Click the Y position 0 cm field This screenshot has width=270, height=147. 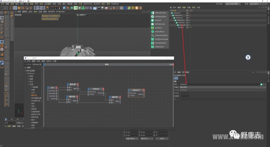(132, 132)
